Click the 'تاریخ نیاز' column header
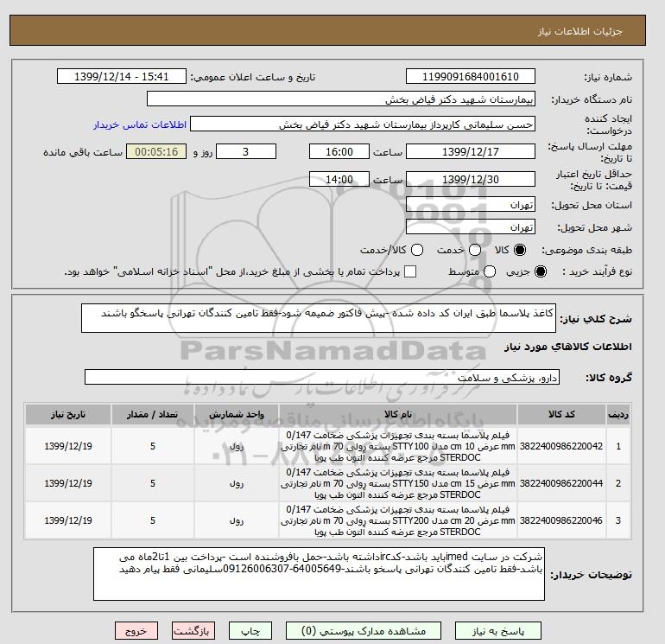This screenshot has width=665, height=644. (x=68, y=414)
